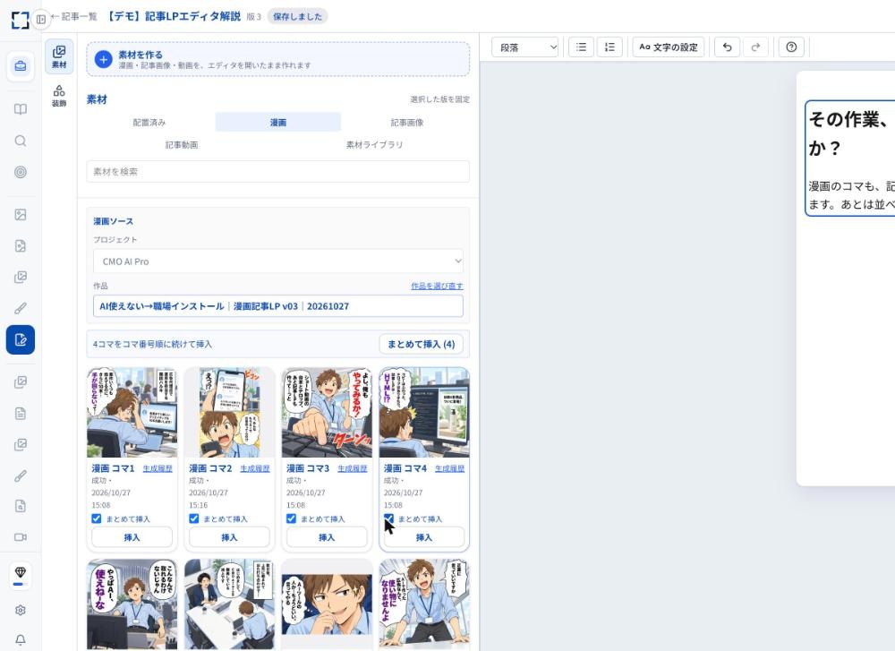This screenshot has height=651, width=895.
Task: Select the 装飾 panel icon
Action: [x=59, y=95]
